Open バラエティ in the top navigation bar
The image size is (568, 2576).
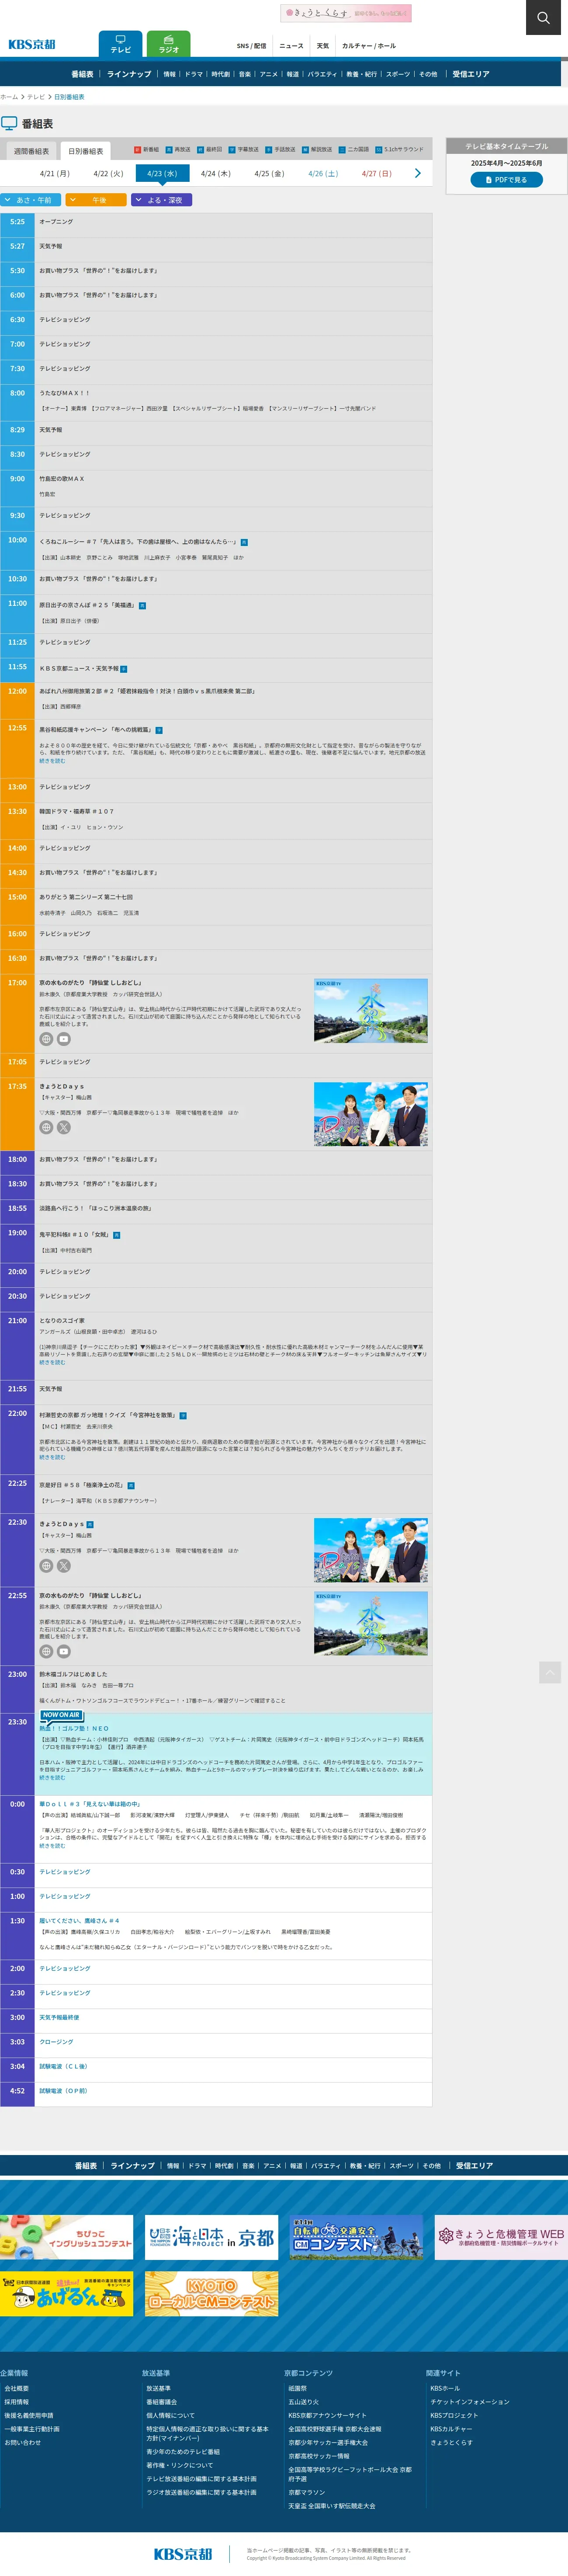click(322, 74)
